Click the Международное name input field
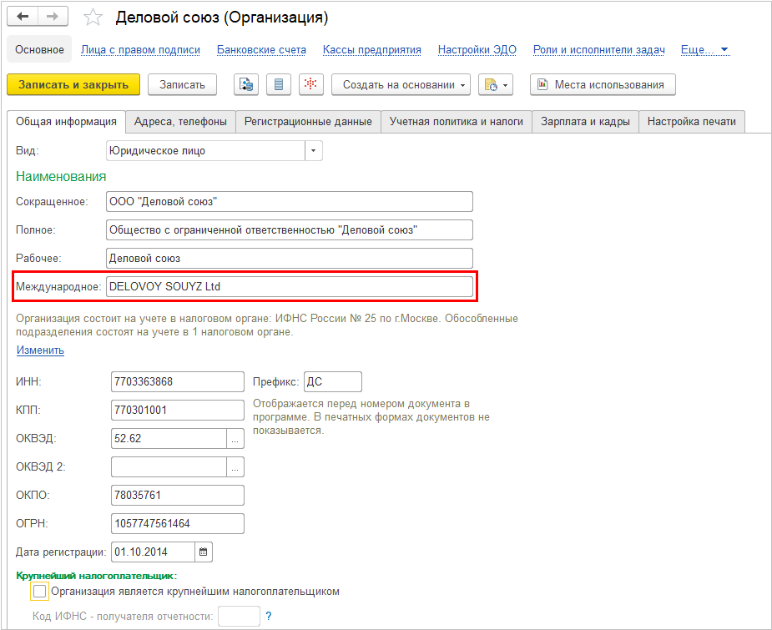This screenshot has height=630, width=772. coord(290,286)
